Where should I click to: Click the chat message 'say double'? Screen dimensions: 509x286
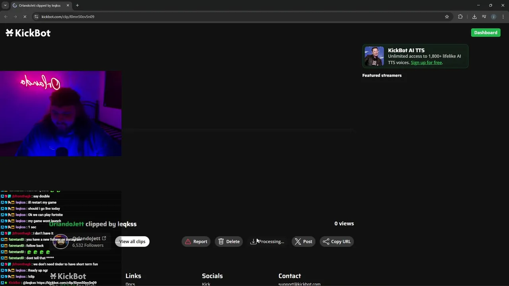click(41, 196)
